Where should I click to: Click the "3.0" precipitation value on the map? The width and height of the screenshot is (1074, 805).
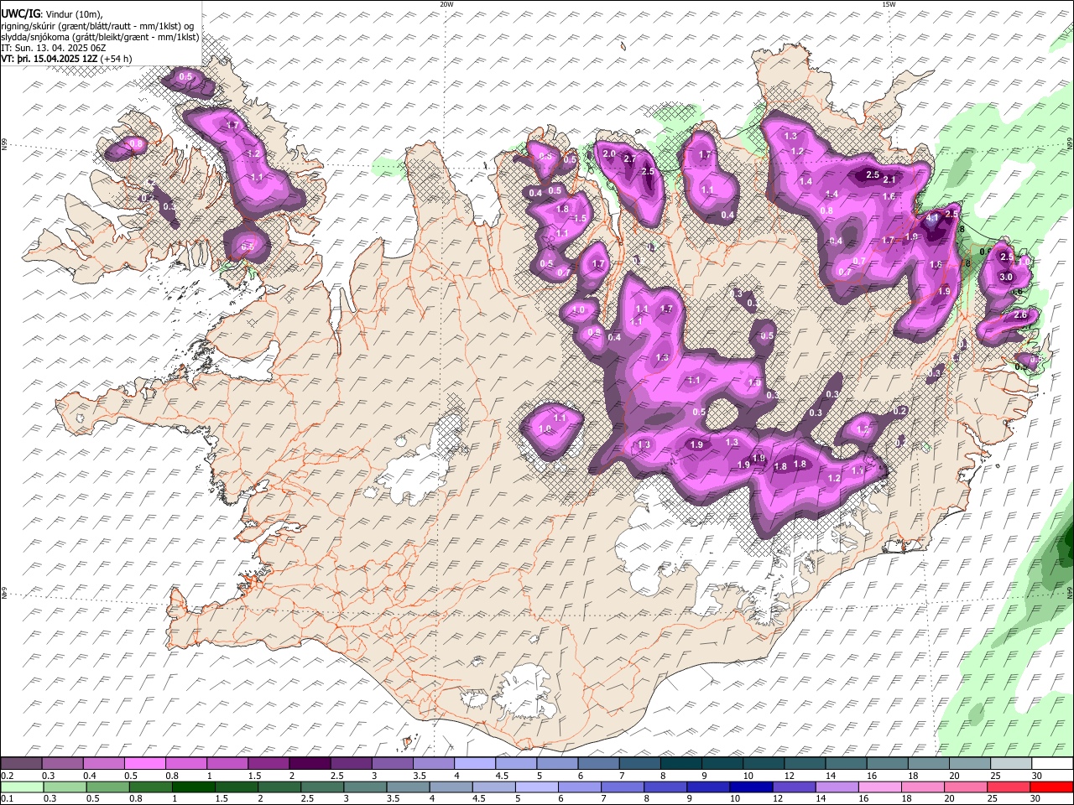1008,278
